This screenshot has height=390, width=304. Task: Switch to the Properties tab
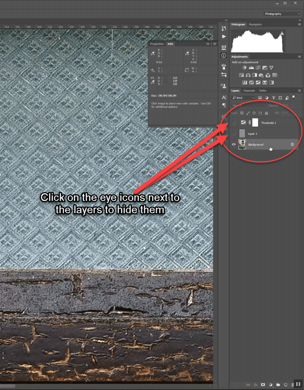coord(157,44)
